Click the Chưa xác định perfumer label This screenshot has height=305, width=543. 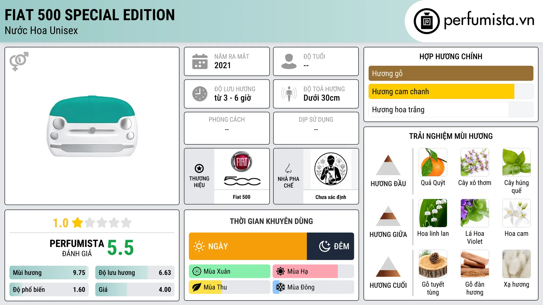(331, 197)
